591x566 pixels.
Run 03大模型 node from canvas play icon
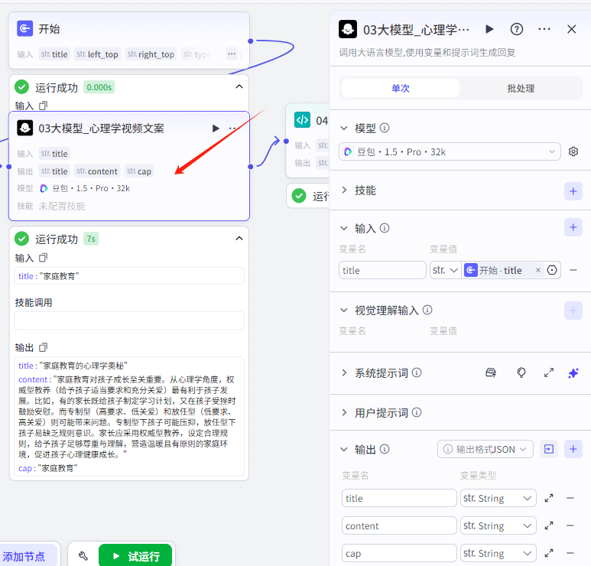[216, 128]
